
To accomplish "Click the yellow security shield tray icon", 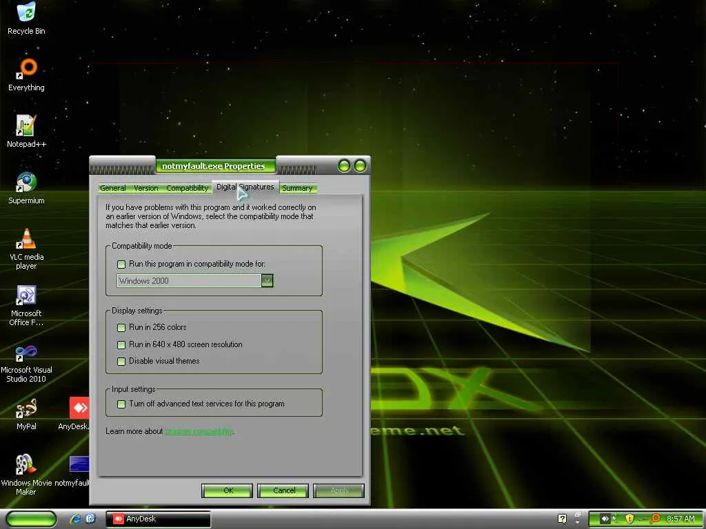I will (629, 519).
